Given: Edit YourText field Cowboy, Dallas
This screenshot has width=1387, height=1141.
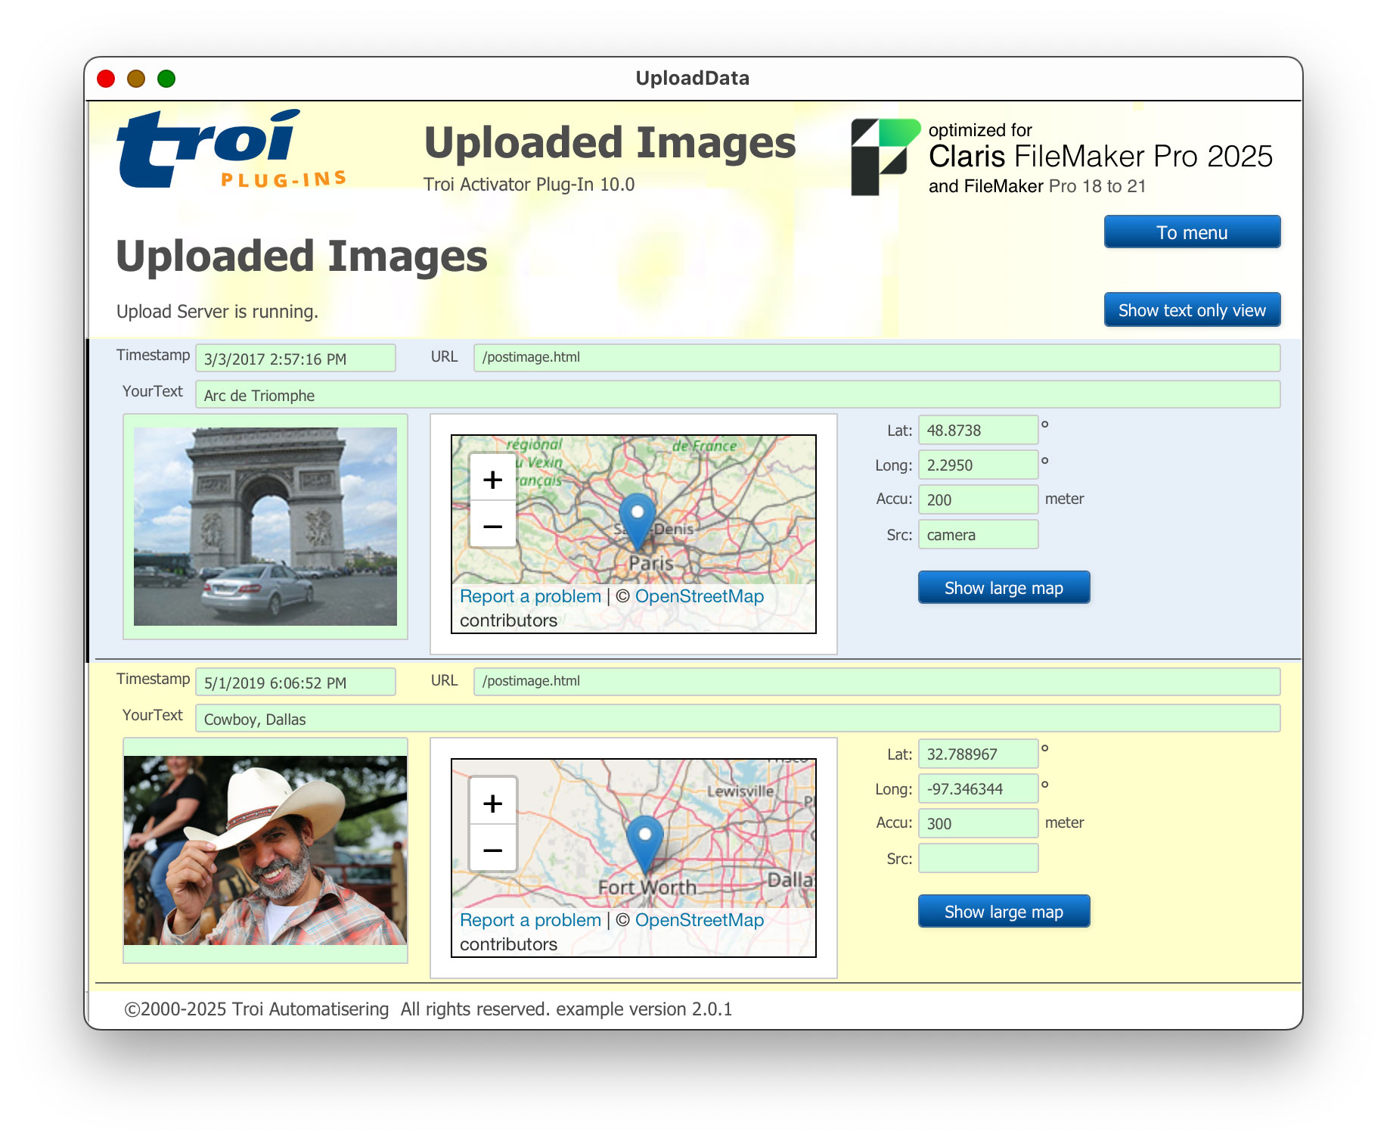Looking at the screenshot, I should coord(737,719).
